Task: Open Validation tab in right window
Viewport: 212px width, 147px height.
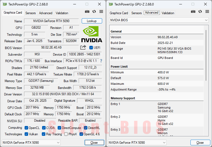Action: coord(168,13)
